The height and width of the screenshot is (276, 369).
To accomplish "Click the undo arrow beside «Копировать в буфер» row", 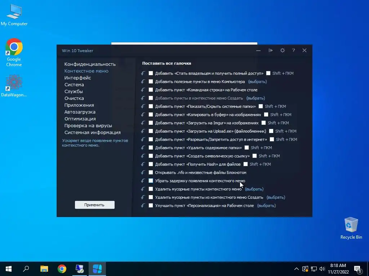I will tap(143, 115).
